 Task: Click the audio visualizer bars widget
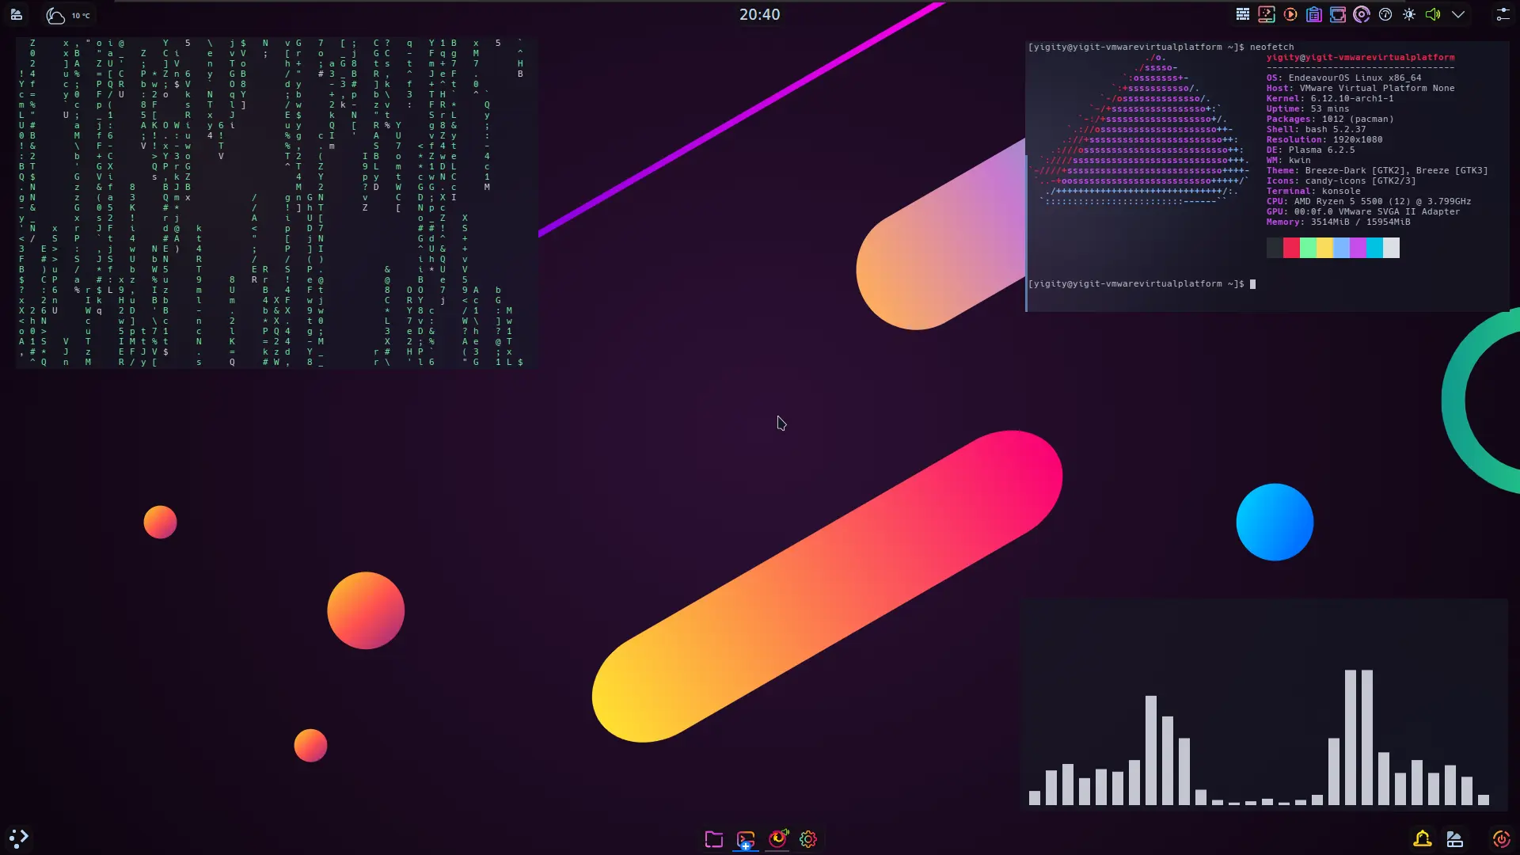pos(1265,705)
